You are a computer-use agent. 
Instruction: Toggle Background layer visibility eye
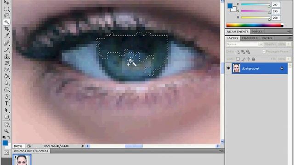coord(228,68)
